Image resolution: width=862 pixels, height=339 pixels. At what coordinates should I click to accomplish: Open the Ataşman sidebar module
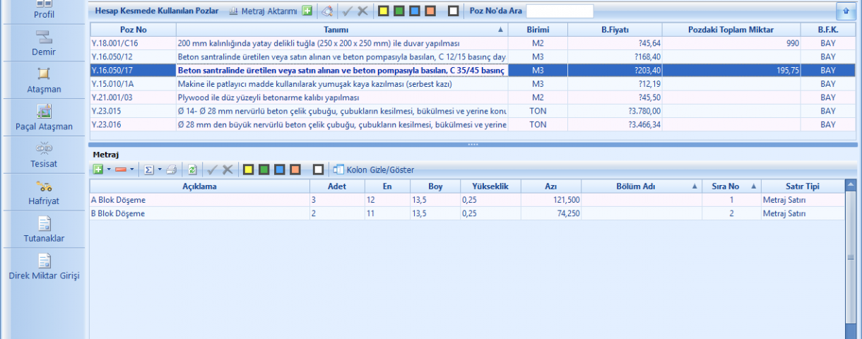point(43,80)
